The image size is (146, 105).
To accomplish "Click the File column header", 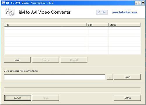I will click(x=46, y=25).
